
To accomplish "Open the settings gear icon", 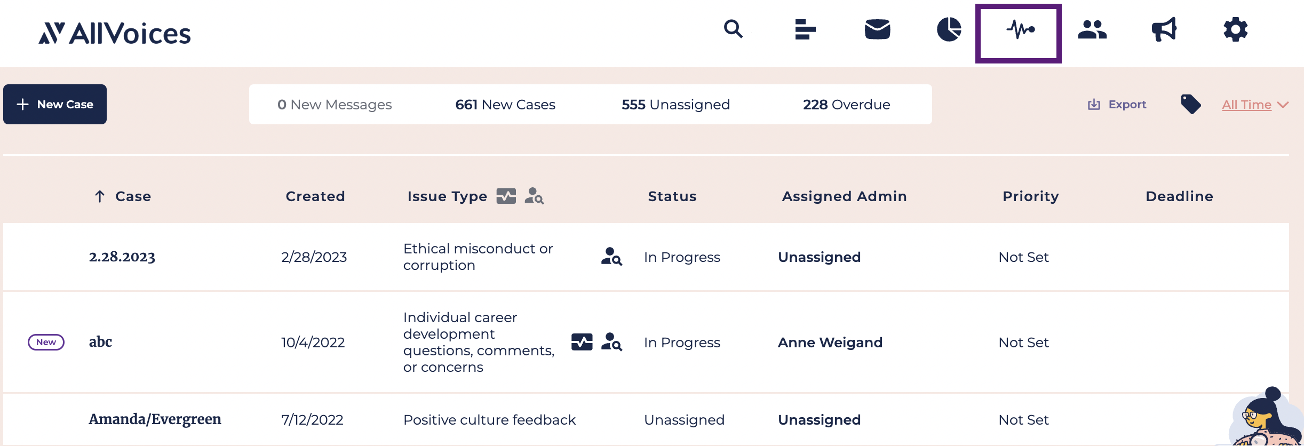I will click(x=1236, y=29).
